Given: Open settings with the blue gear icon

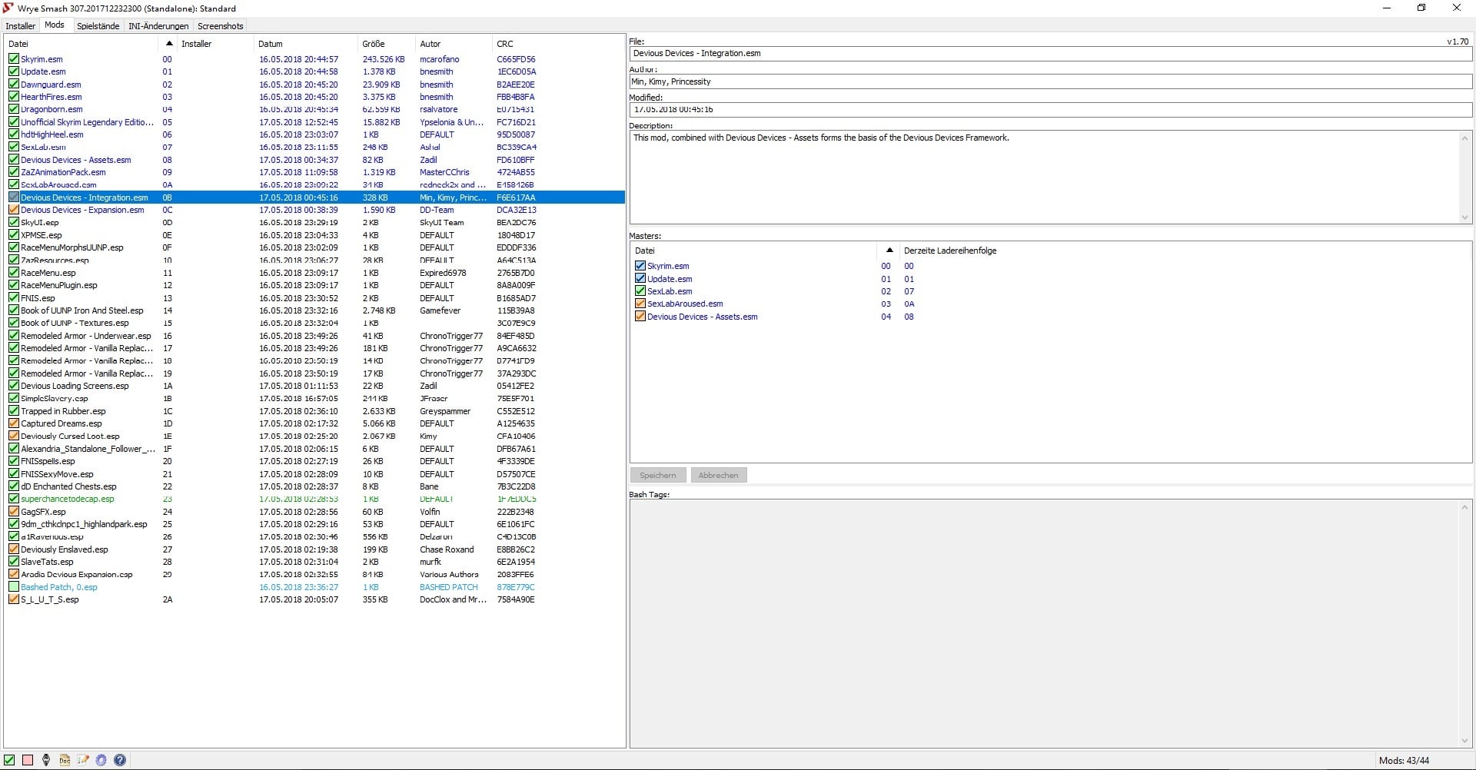Looking at the screenshot, I should click(101, 760).
